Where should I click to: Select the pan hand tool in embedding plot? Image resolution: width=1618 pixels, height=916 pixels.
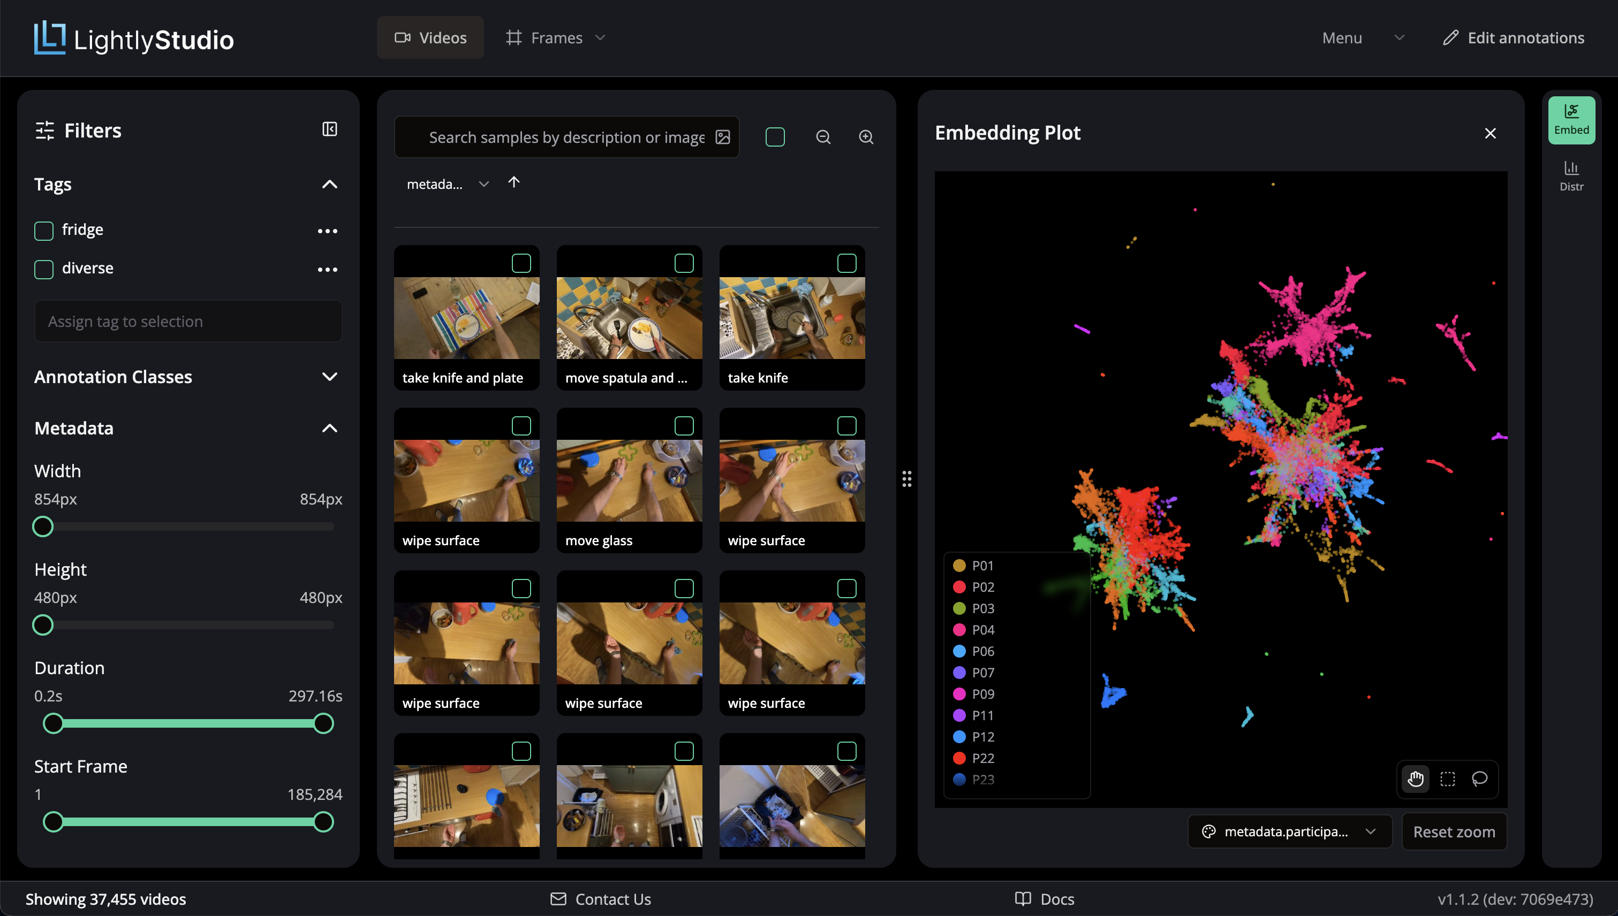(x=1416, y=779)
